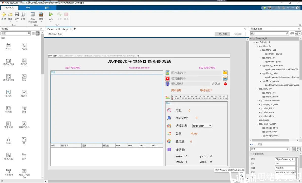Open the 视图 (View) ribbon tab

click(x=47, y=8)
